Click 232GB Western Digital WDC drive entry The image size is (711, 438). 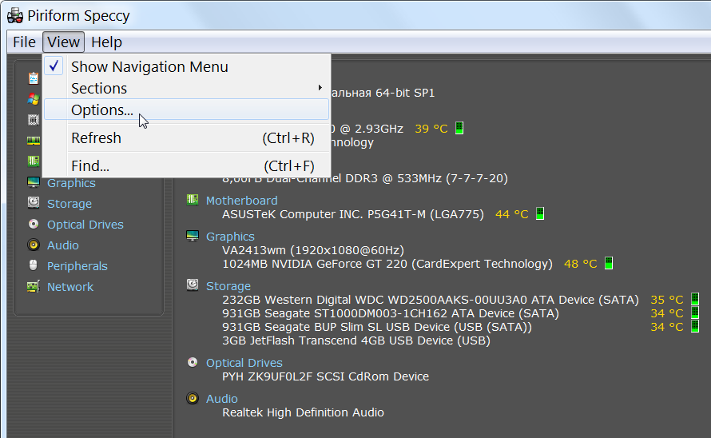click(431, 300)
